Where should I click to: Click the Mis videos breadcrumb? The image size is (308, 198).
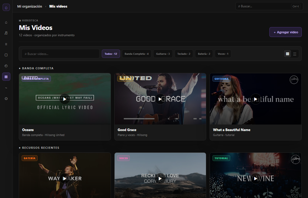pyautogui.click(x=58, y=7)
